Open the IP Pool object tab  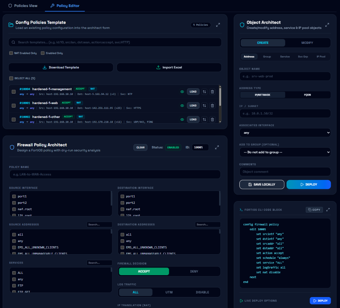tap(321, 56)
